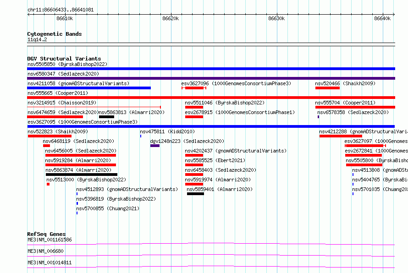Click esv3627096 1000GenomesConsortiumPhase3 label

pyautogui.click(x=236, y=83)
